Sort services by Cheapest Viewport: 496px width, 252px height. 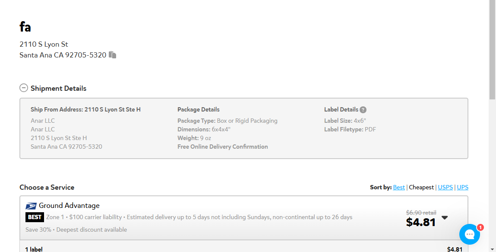click(x=421, y=187)
